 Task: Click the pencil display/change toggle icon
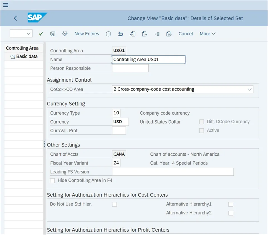(65, 34)
